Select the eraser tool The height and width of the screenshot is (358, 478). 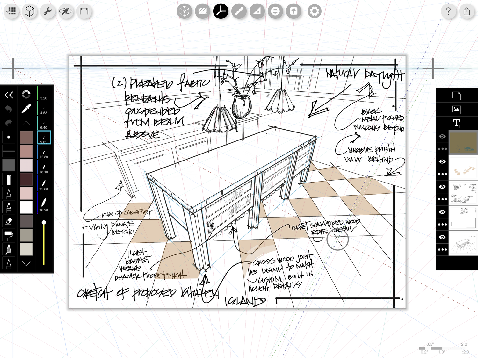point(9,221)
